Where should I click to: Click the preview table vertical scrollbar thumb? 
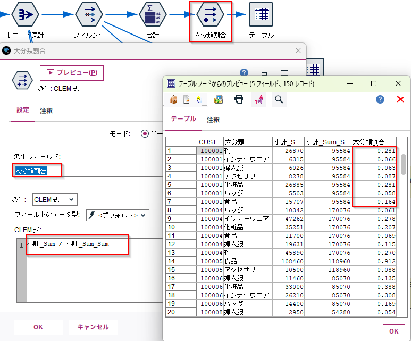[x=404, y=164]
